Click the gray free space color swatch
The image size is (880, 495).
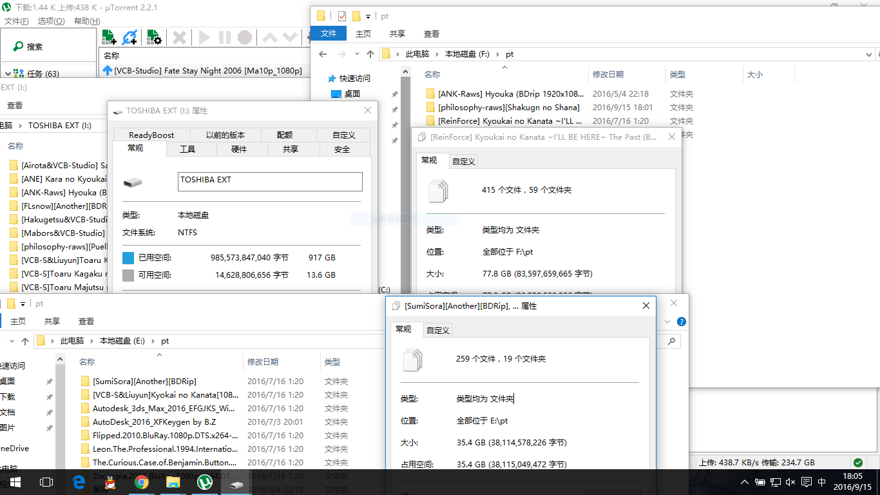point(128,275)
